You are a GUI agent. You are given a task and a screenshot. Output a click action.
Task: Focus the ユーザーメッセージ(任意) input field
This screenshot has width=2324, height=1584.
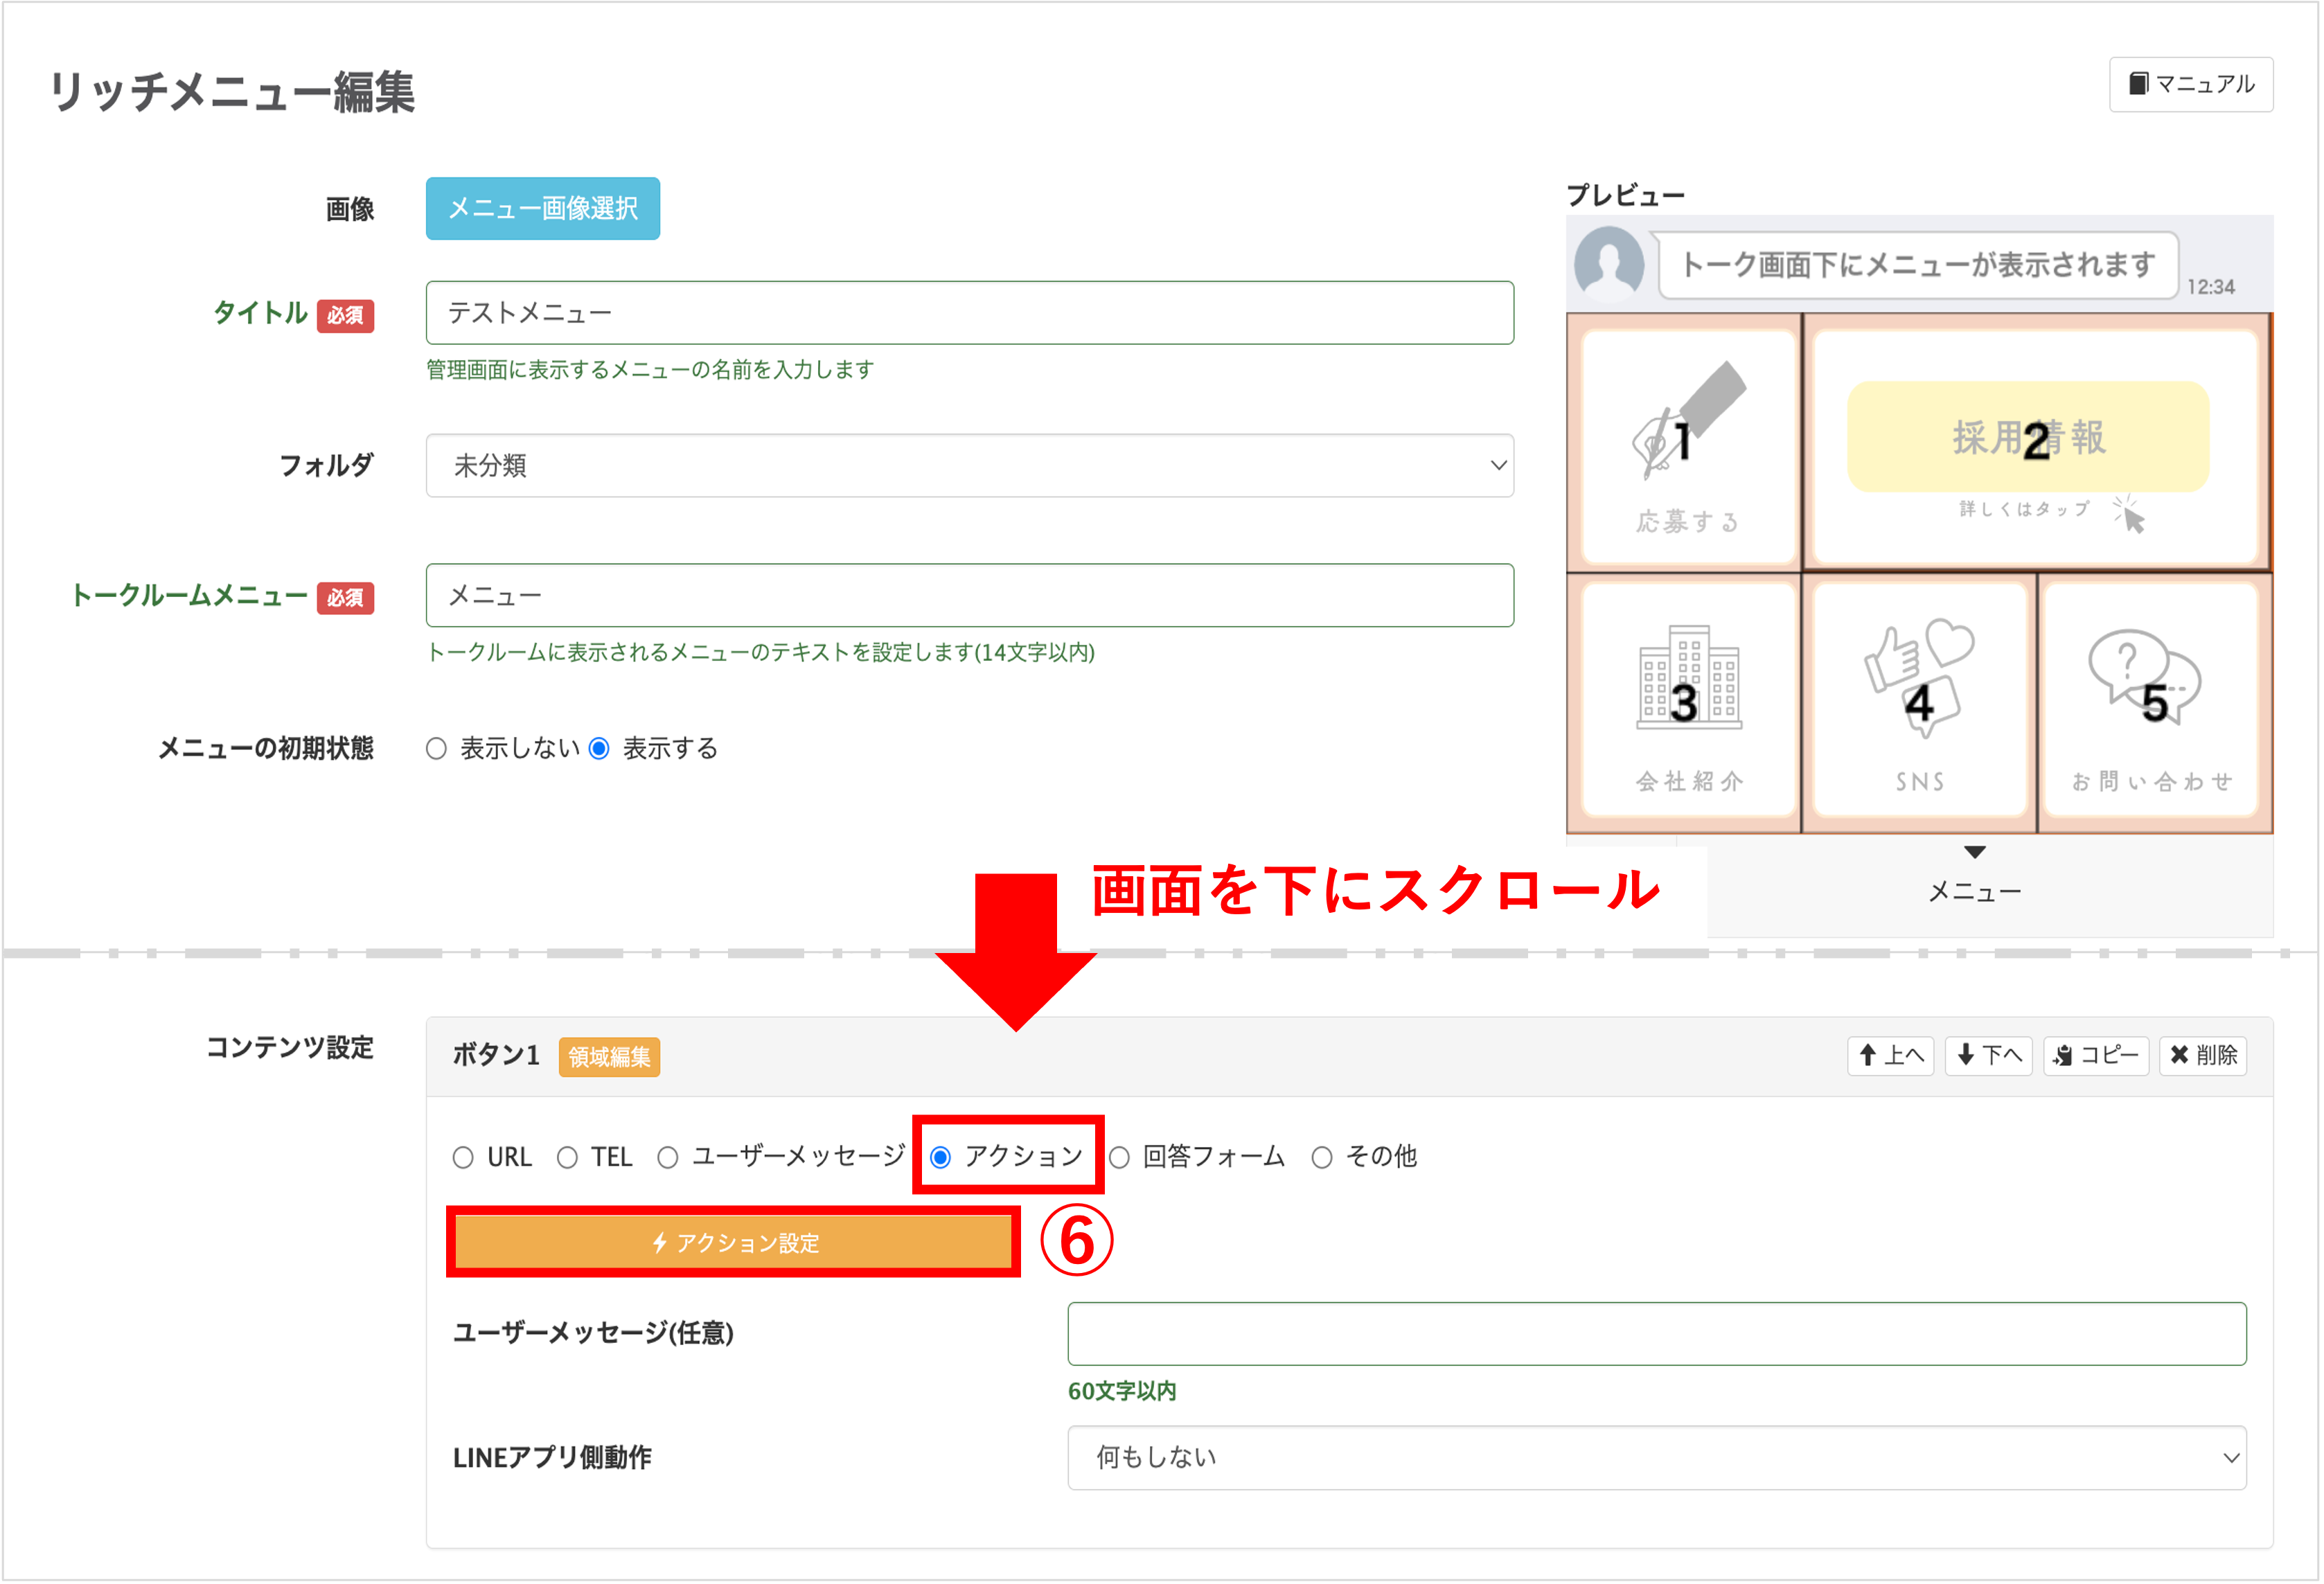pyautogui.click(x=1658, y=1335)
